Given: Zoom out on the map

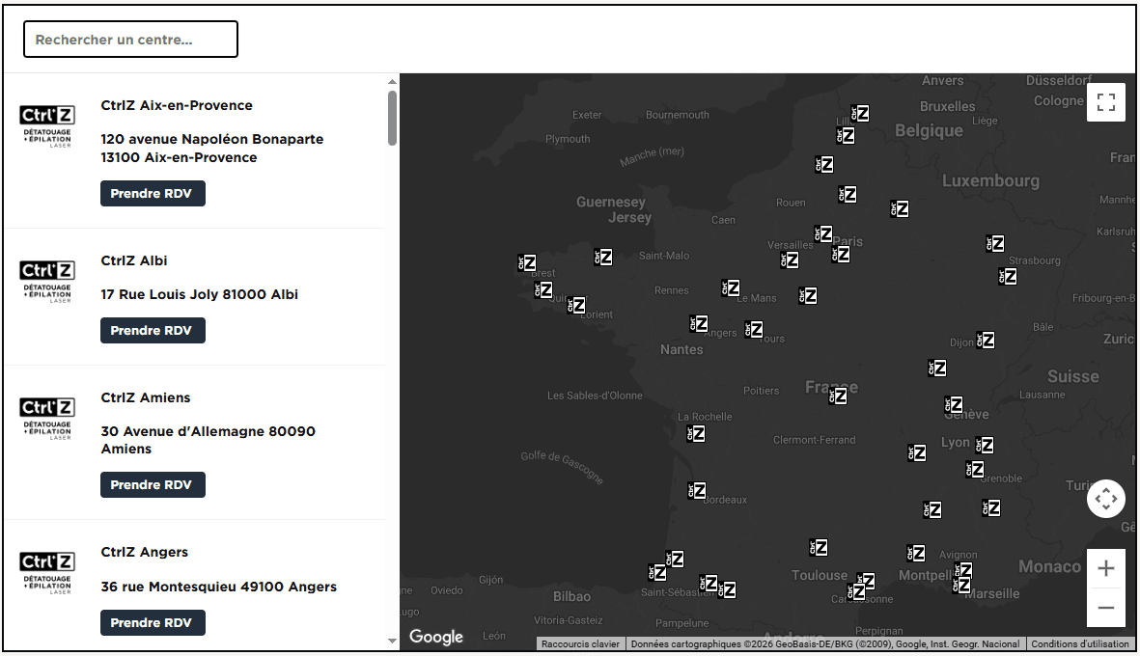Looking at the screenshot, I should [x=1106, y=608].
